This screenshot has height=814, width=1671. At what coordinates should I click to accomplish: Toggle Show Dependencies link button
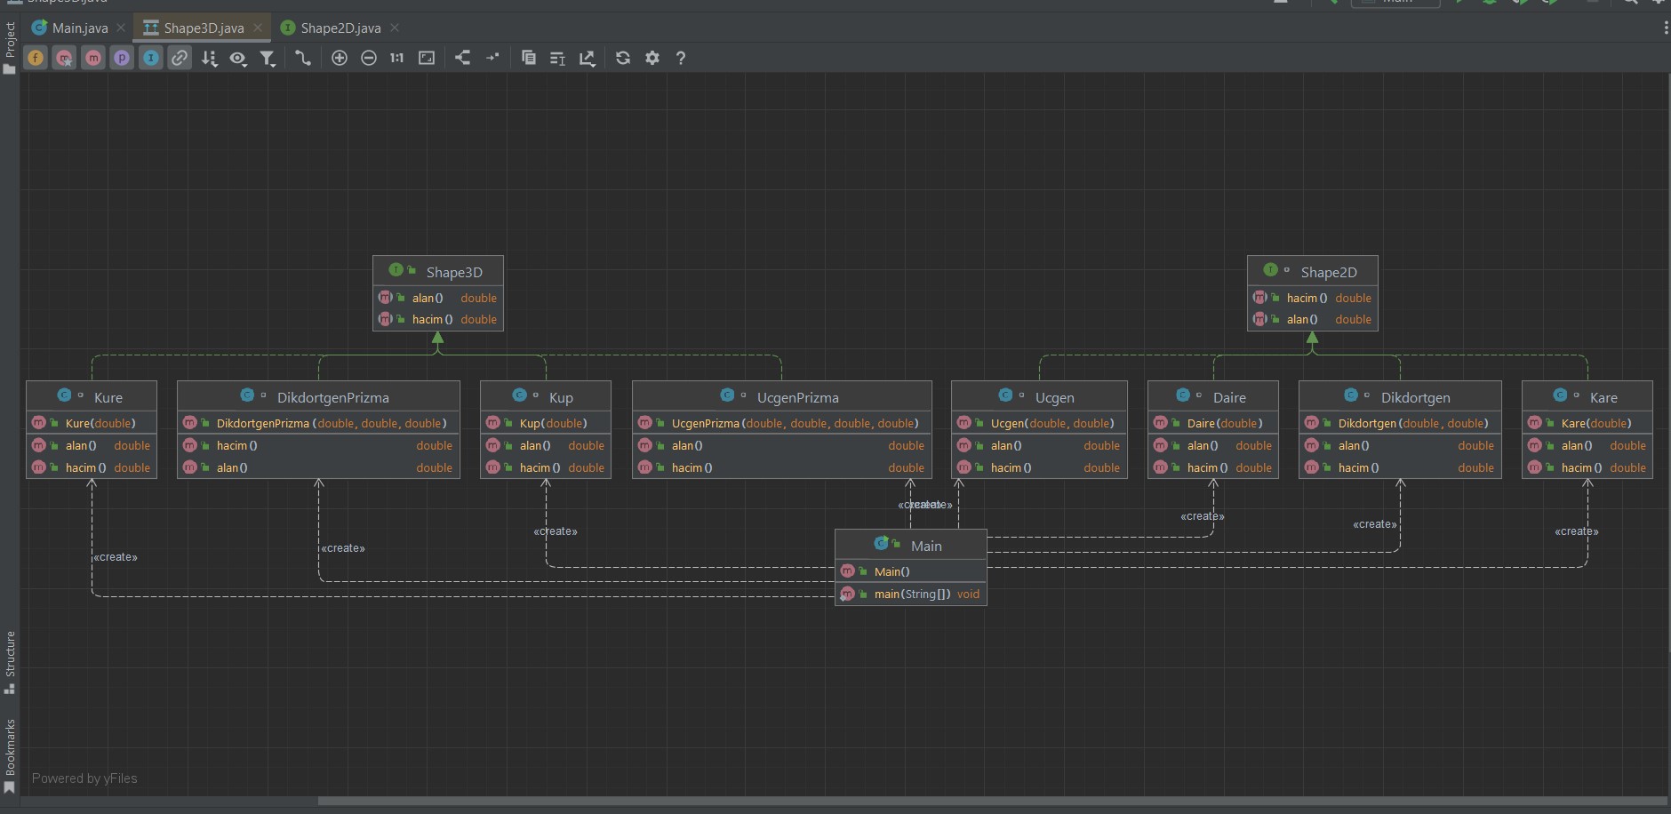pos(180,58)
